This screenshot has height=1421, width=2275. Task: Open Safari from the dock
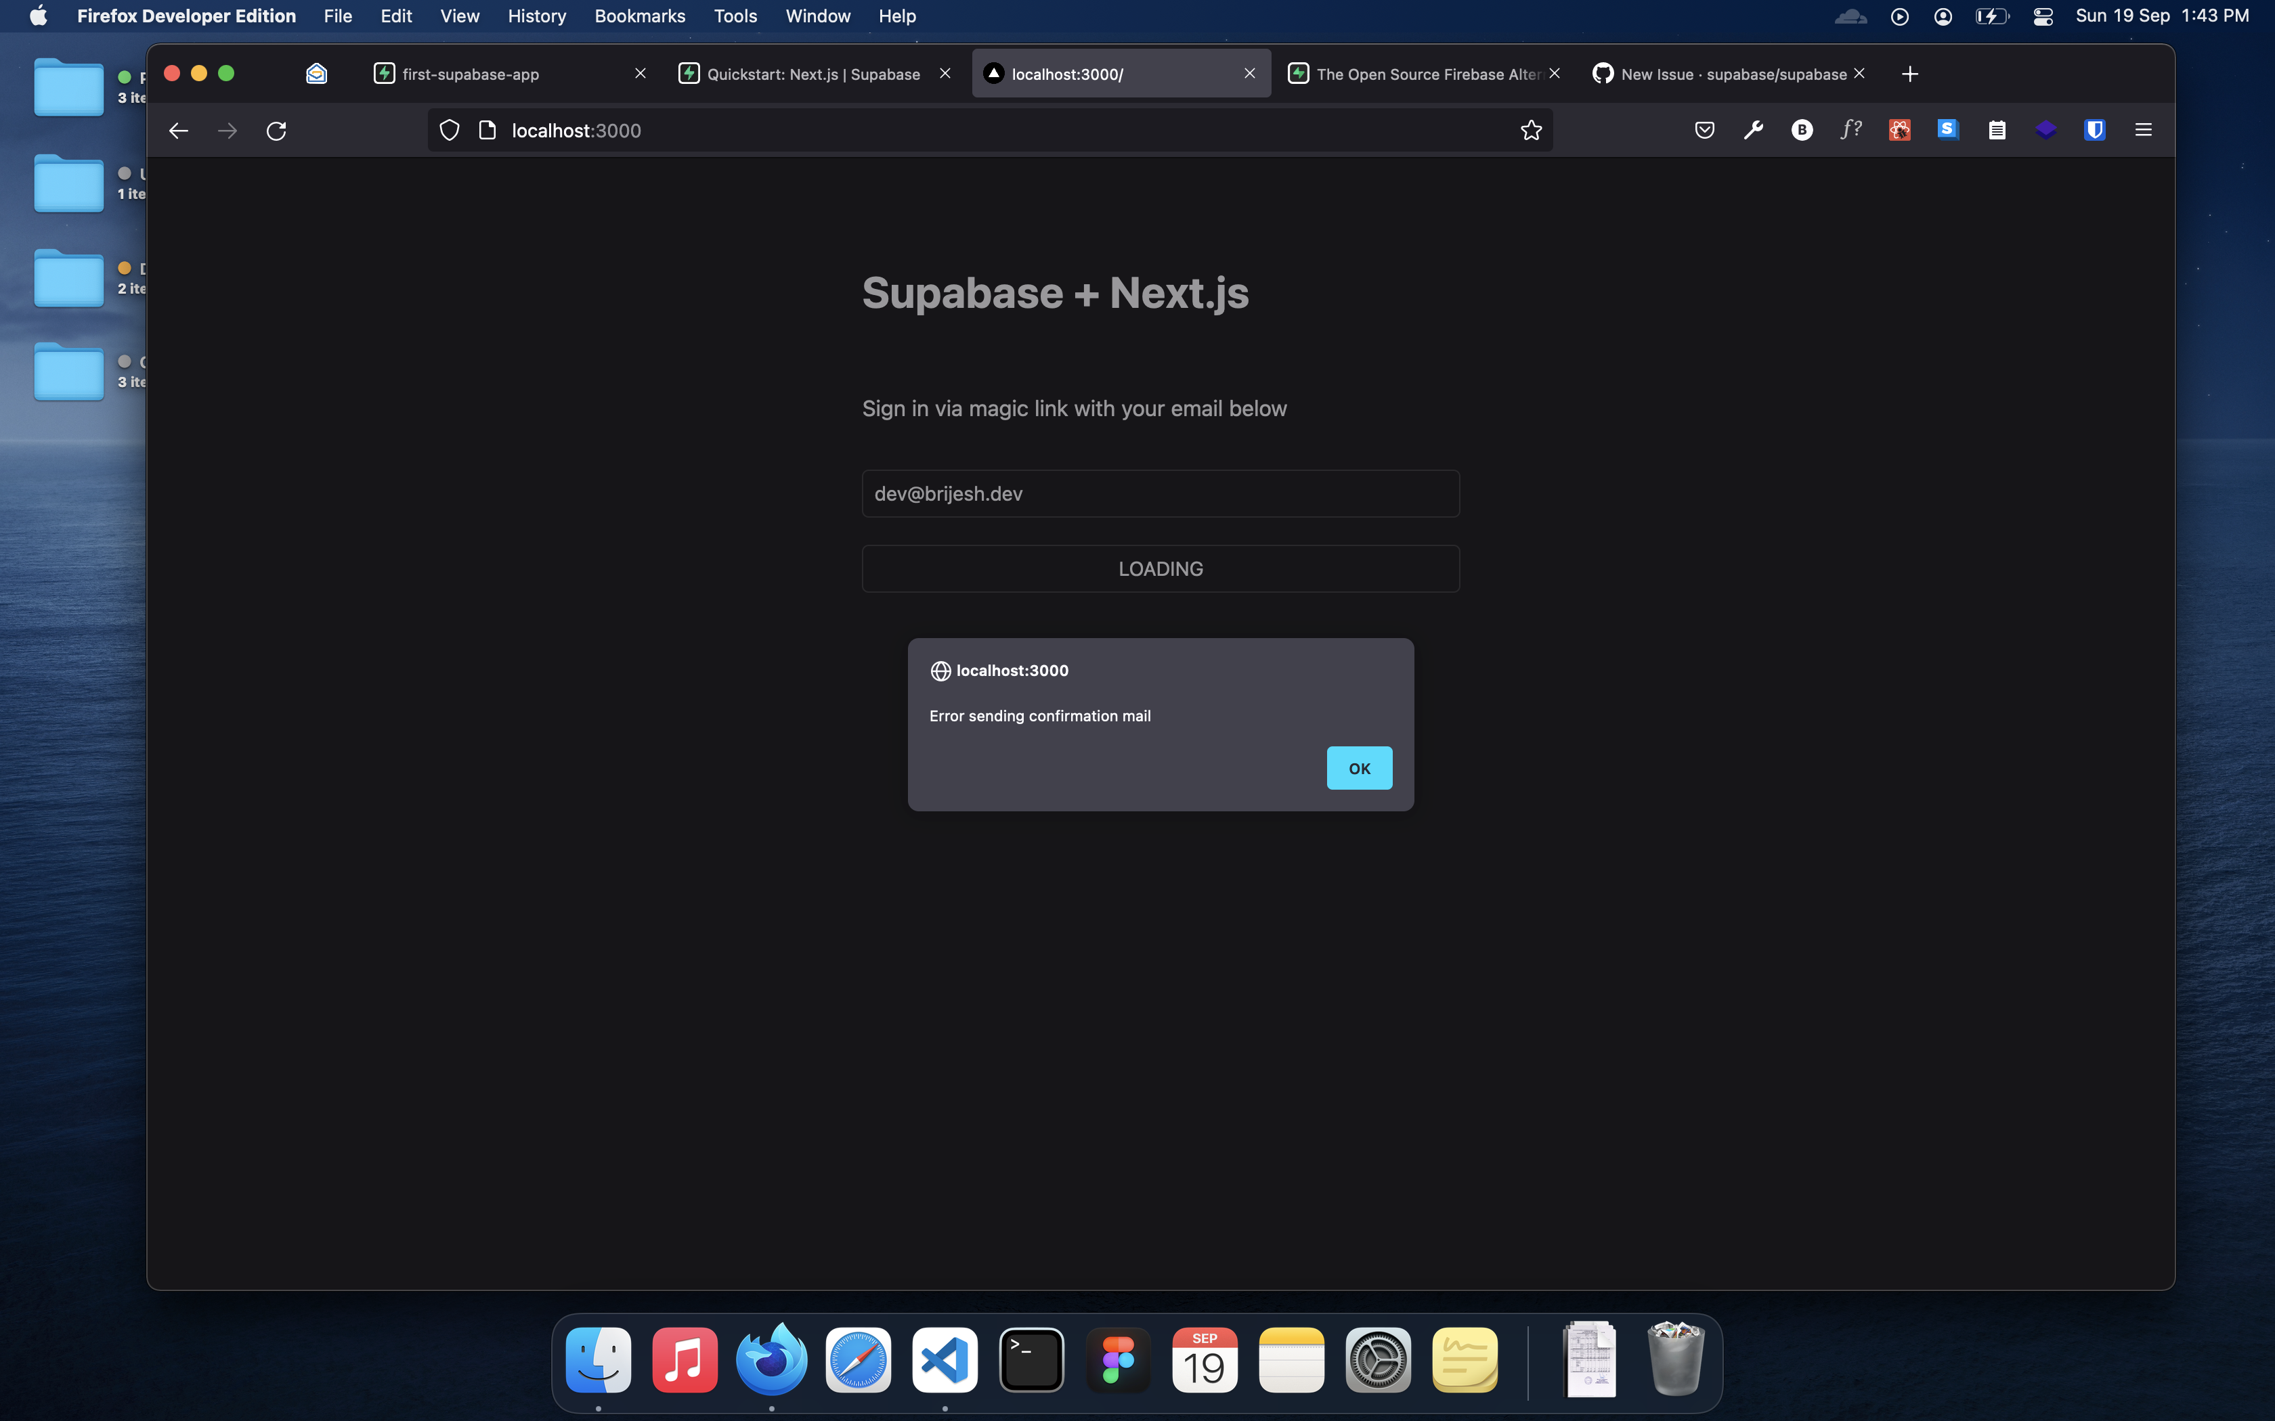[859, 1360]
